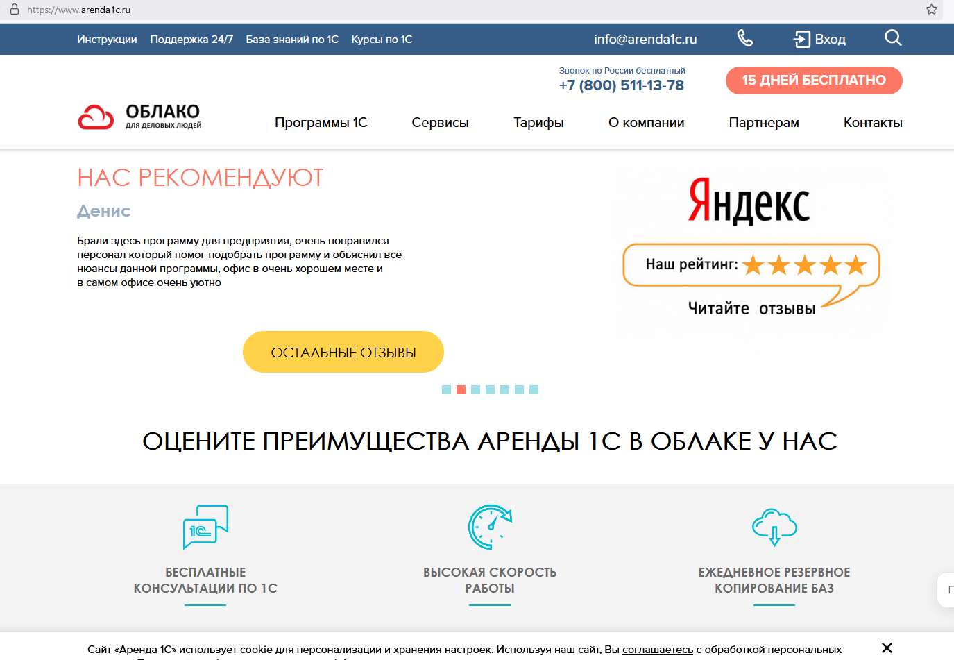Open the Программы 1С menu

point(321,122)
